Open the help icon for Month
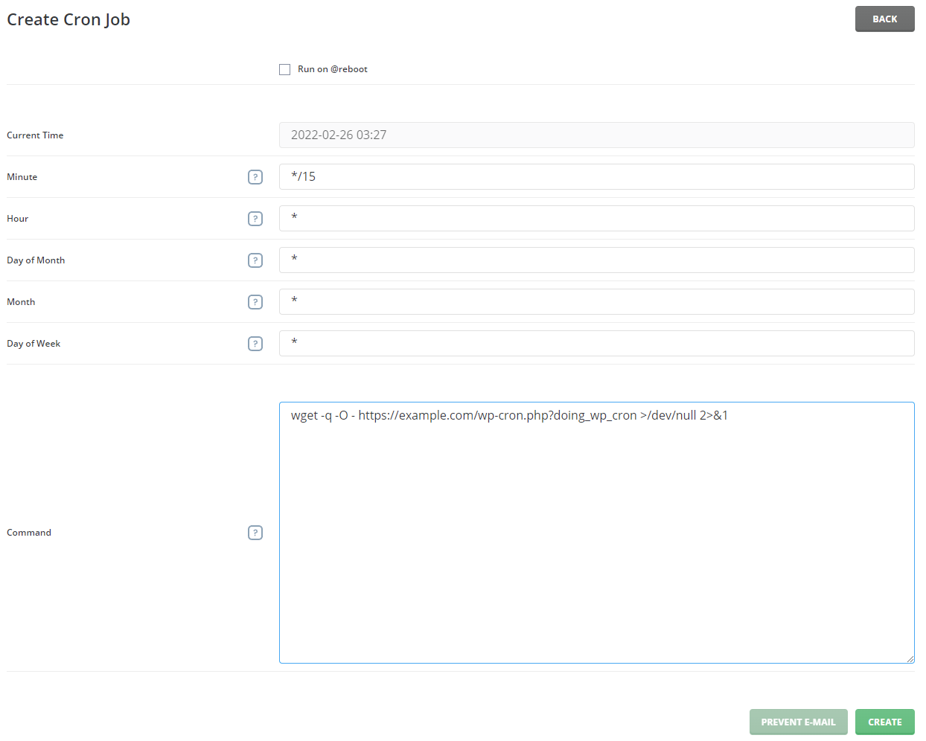Image resolution: width=926 pixels, height=741 pixels. (x=255, y=302)
